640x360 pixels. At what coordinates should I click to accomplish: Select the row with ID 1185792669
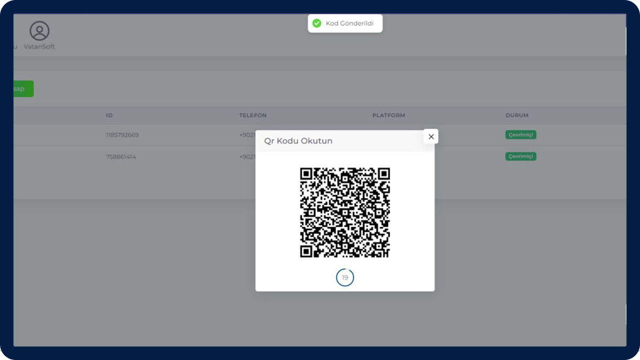(x=122, y=135)
